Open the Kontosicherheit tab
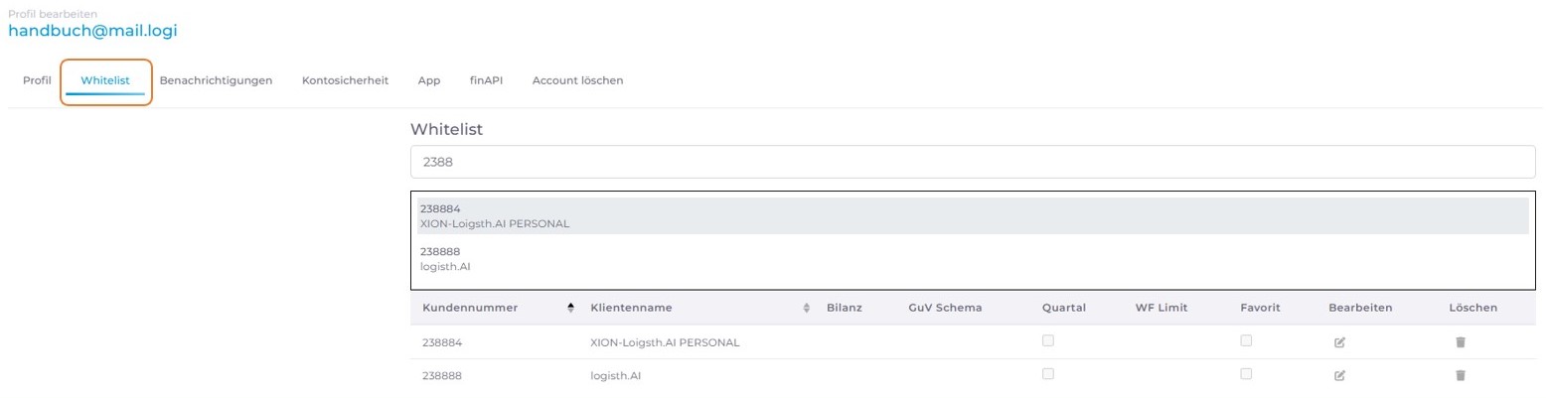The image size is (1546, 398). point(345,80)
